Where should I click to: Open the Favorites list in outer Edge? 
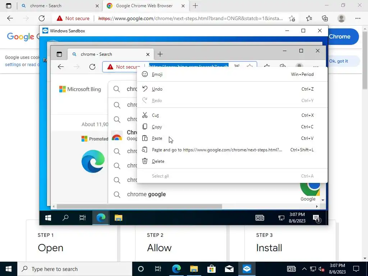pyautogui.click(x=309, y=18)
